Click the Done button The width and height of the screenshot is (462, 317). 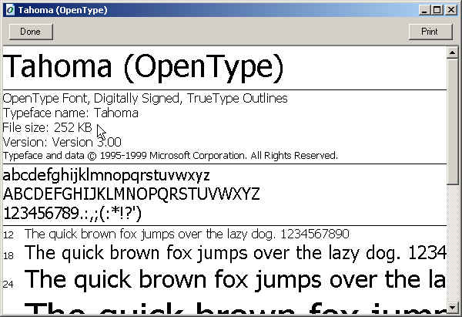tap(31, 32)
